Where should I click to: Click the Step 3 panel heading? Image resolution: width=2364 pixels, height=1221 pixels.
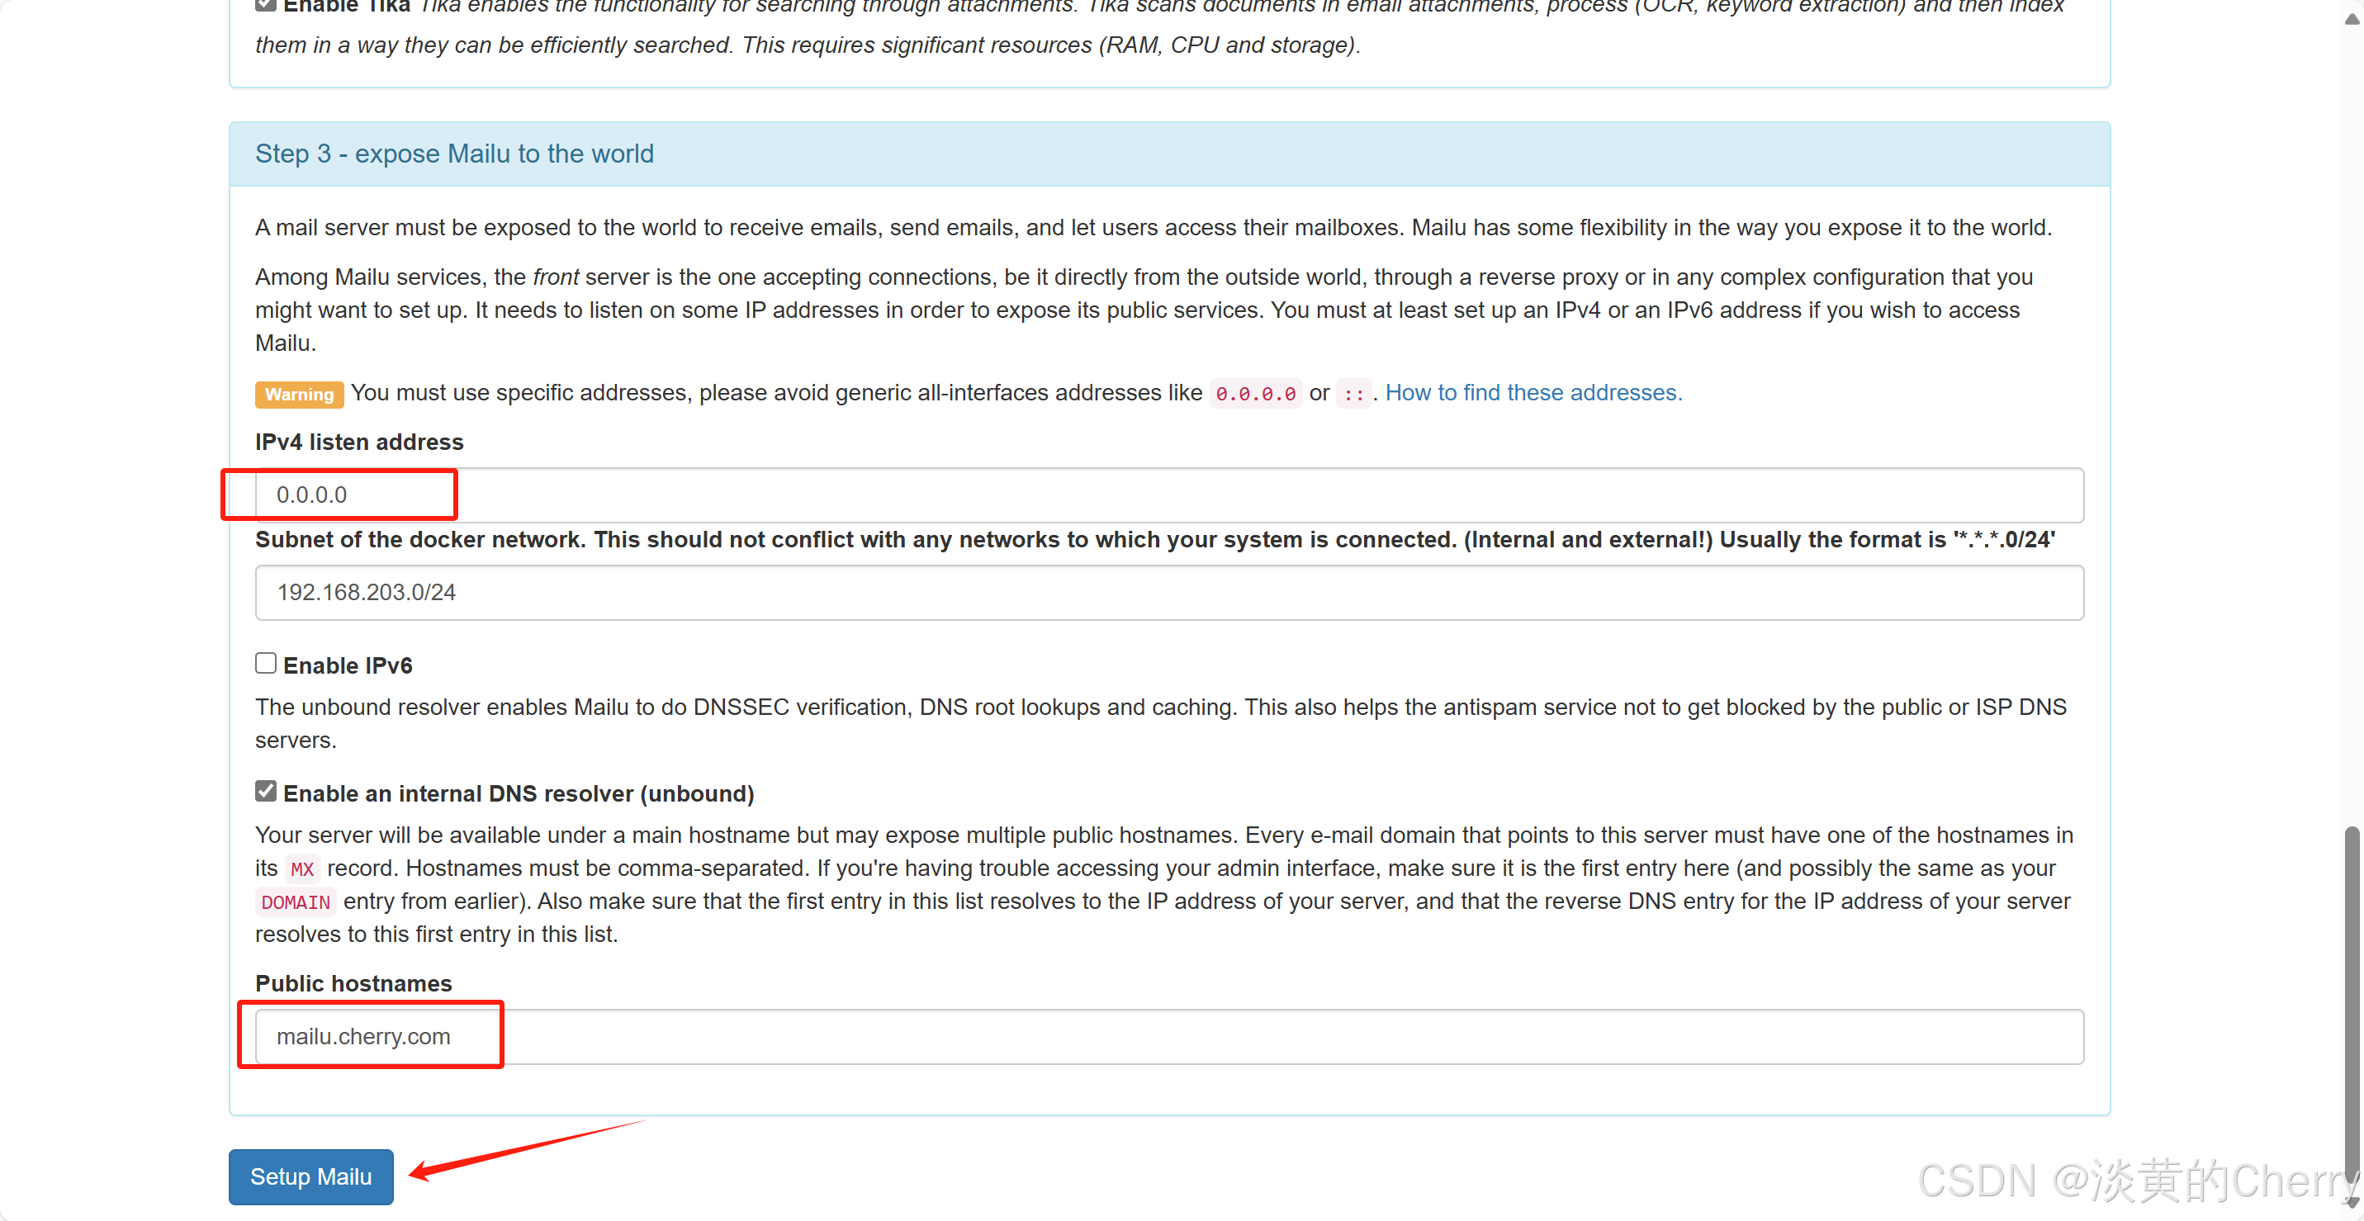[454, 154]
